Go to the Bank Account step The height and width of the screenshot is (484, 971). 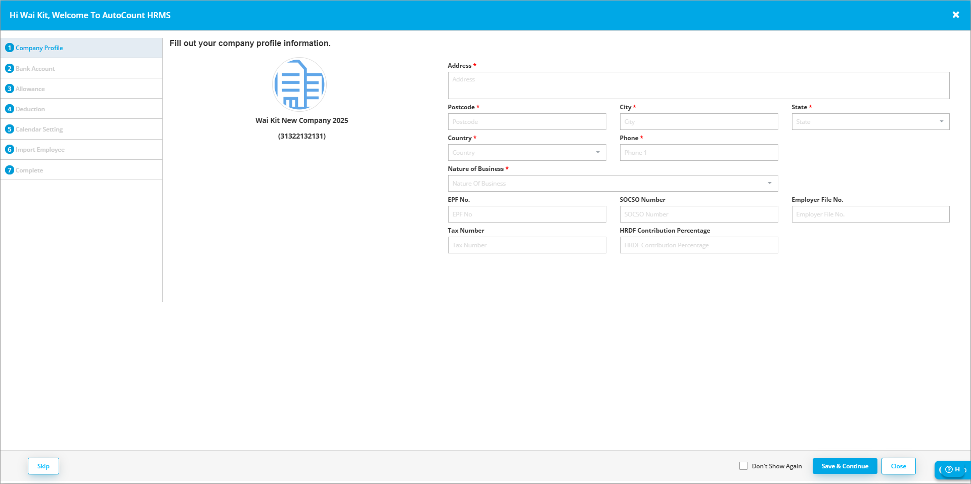[x=81, y=68]
